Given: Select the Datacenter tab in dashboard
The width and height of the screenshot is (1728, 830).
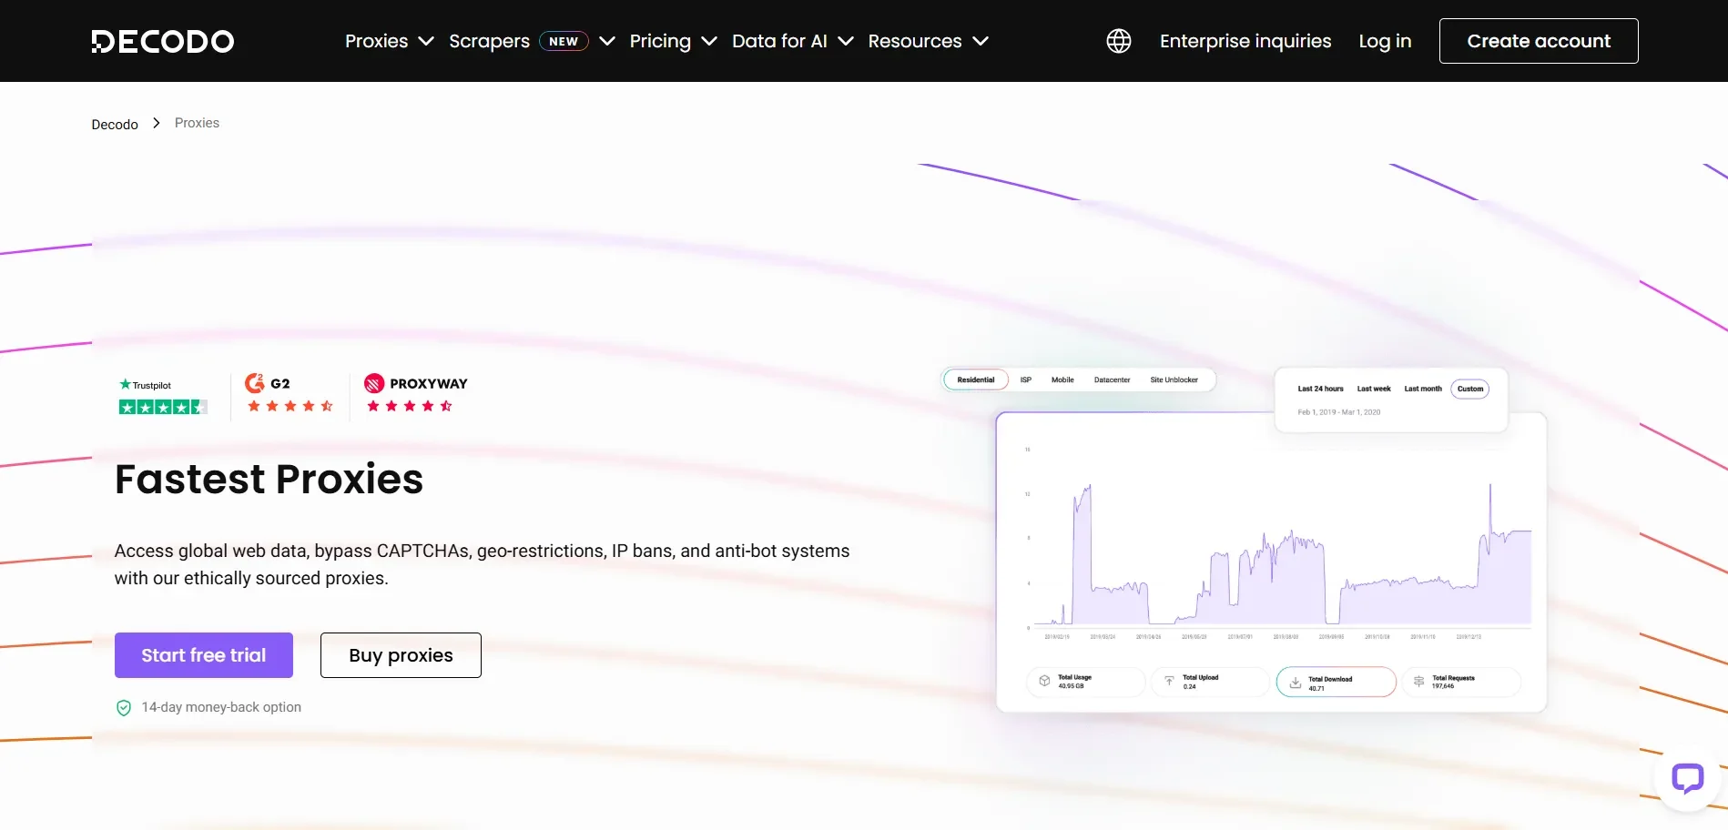Looking at the screenshot, I should 1112,380.
